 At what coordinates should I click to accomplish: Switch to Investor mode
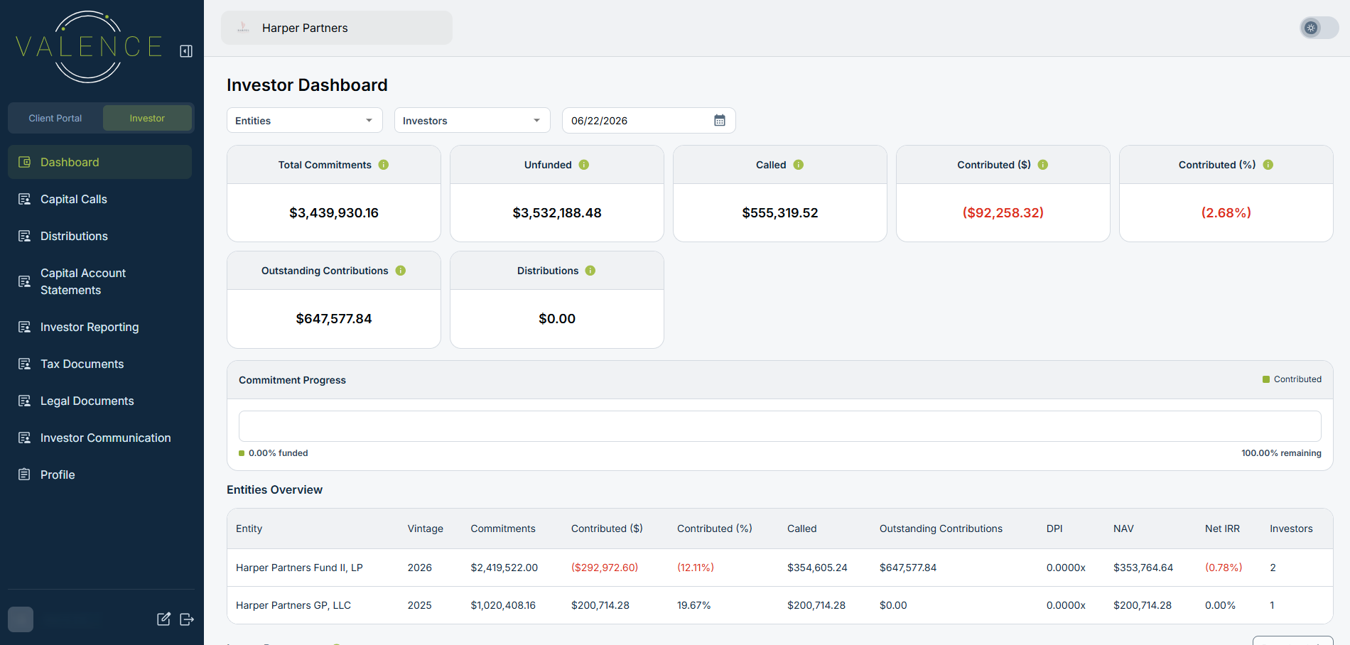click(x=147, y=118)
